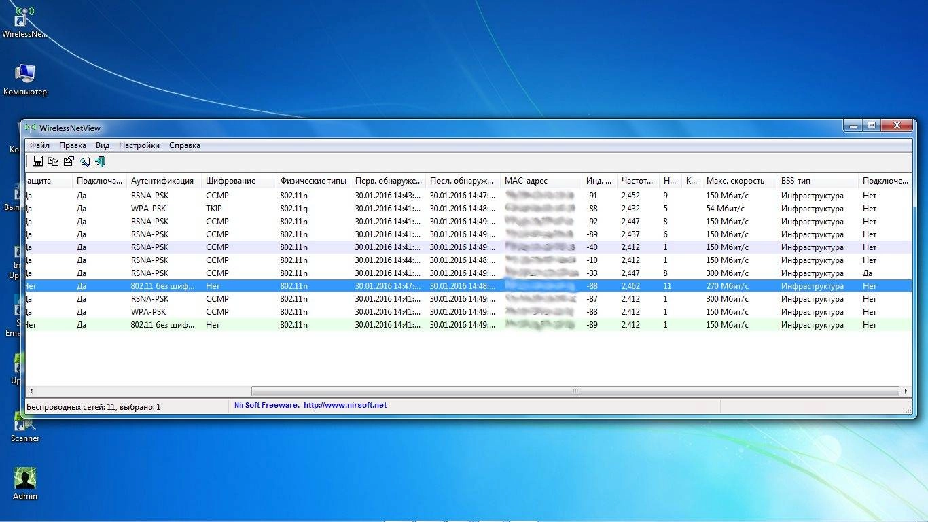
Task: Click the horizontal scrollbar right arrow
Action: coord(906,391)
